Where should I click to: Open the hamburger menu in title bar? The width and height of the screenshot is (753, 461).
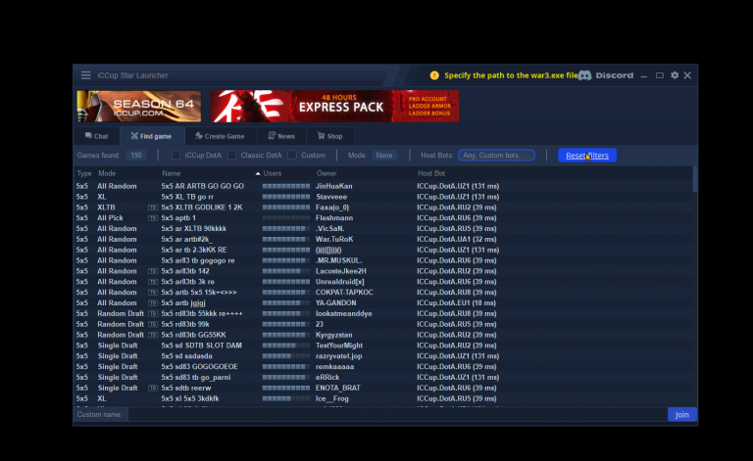85,75
